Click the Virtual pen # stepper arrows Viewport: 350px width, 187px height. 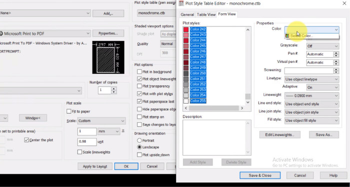(x=336, y=62)
